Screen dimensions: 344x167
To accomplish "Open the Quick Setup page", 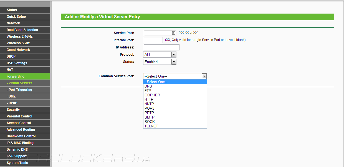I will pos(25,17).
